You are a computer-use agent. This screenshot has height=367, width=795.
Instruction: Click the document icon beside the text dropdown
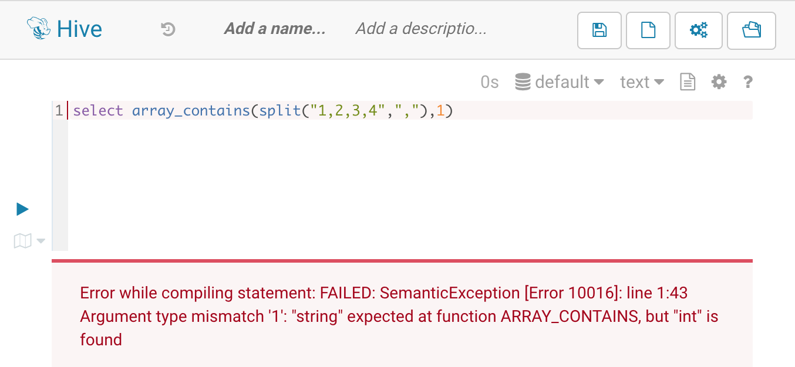point(688,82)
